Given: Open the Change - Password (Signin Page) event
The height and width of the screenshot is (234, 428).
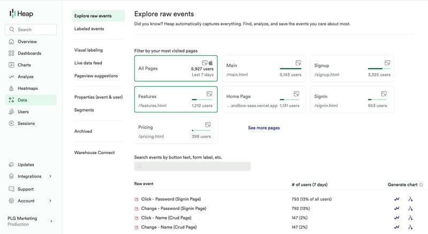Looking at the screenshot, I should click(x=173, y=208).
